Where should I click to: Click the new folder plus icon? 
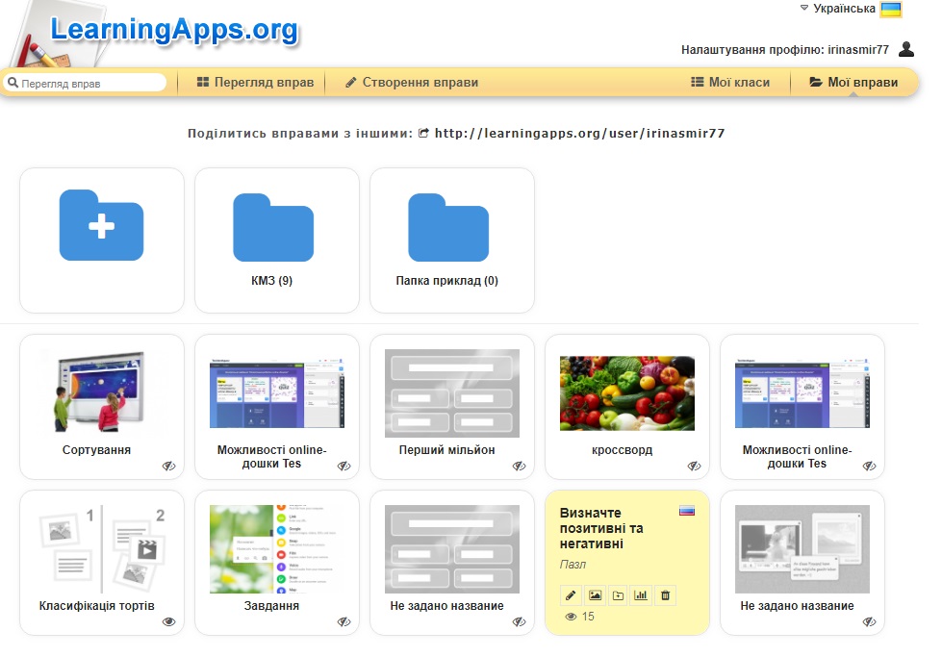(102, 225)
